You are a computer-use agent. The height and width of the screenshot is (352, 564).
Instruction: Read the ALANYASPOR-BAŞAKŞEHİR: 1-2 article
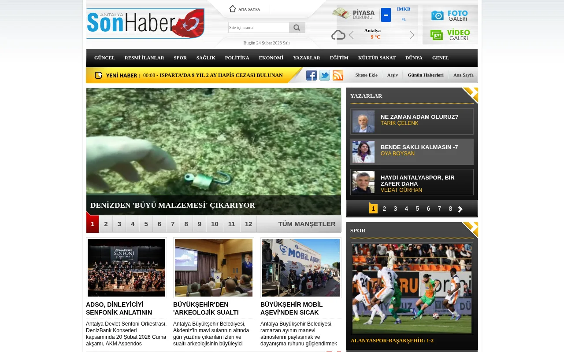tap(392, 341)
